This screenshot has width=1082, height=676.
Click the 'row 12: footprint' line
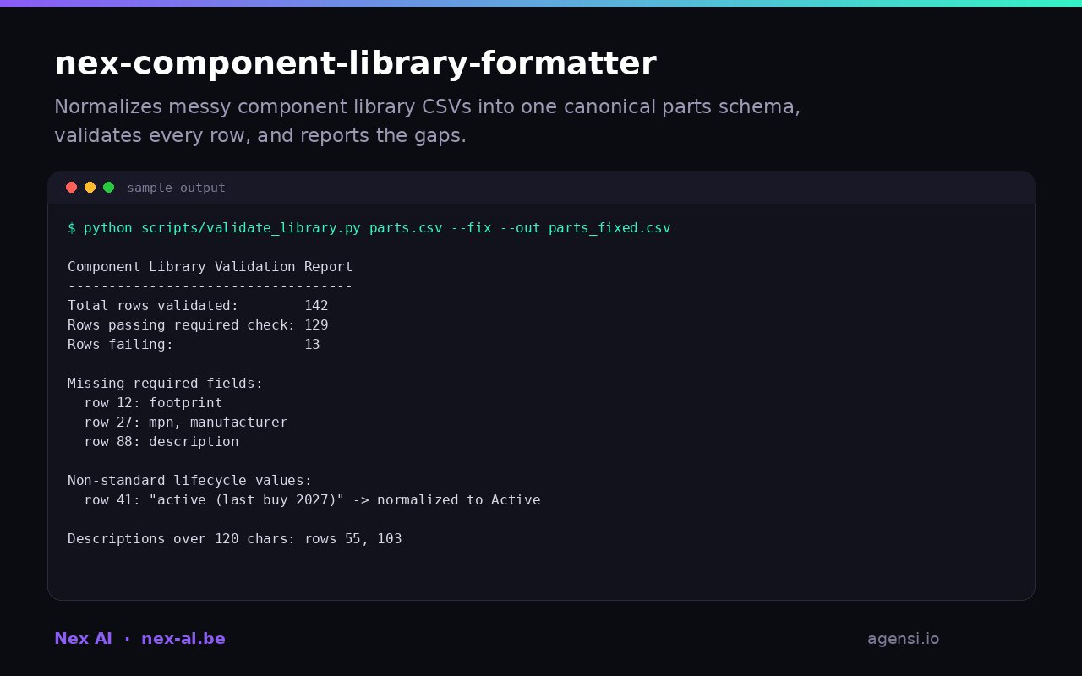point(153,403)
